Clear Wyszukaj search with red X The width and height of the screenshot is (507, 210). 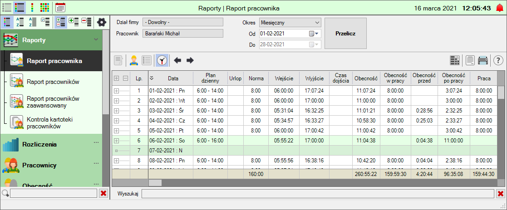click(501, 194)
